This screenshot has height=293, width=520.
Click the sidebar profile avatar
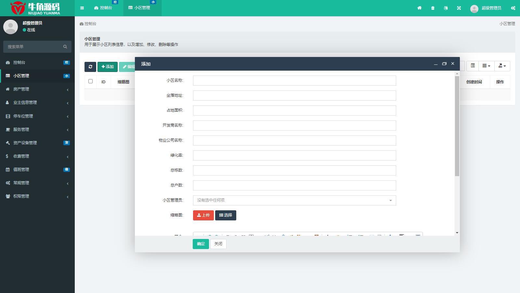coord(10,27)
